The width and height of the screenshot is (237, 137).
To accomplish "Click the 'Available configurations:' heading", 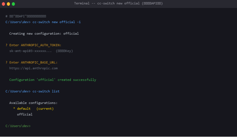I will [33, 103].
